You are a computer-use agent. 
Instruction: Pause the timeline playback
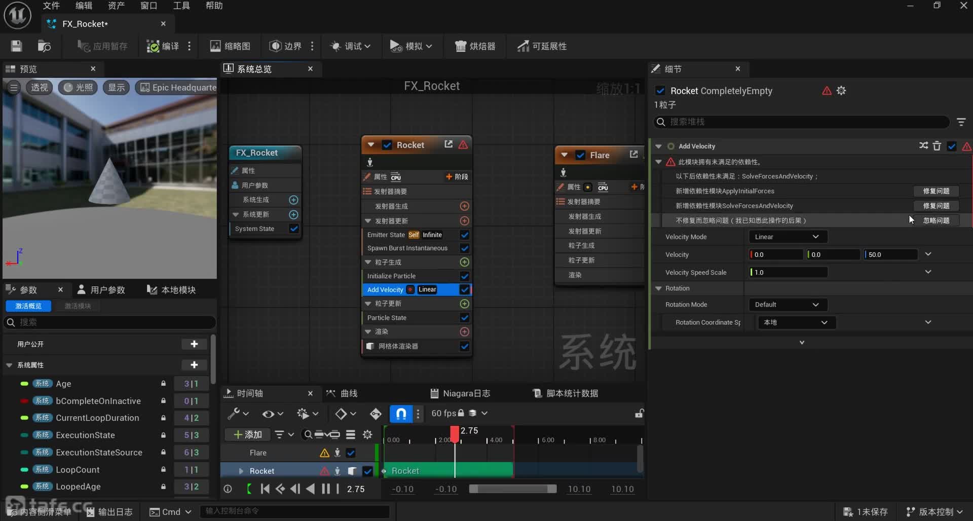326,489
